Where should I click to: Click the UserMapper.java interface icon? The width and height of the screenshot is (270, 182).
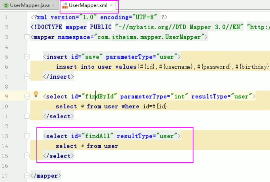click(6, 5)
